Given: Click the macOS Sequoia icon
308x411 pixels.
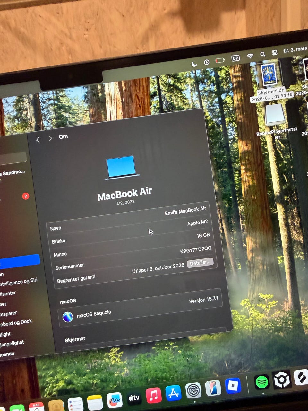Looking at the screenshot, I should click(68, 317).
